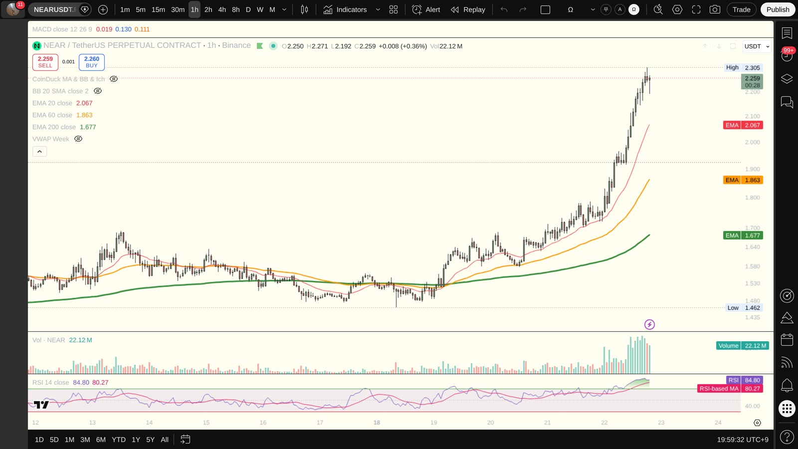Start bar Replay mode
Screen dimensions: 798x449
pyautogui.click(x=468, y=9)
